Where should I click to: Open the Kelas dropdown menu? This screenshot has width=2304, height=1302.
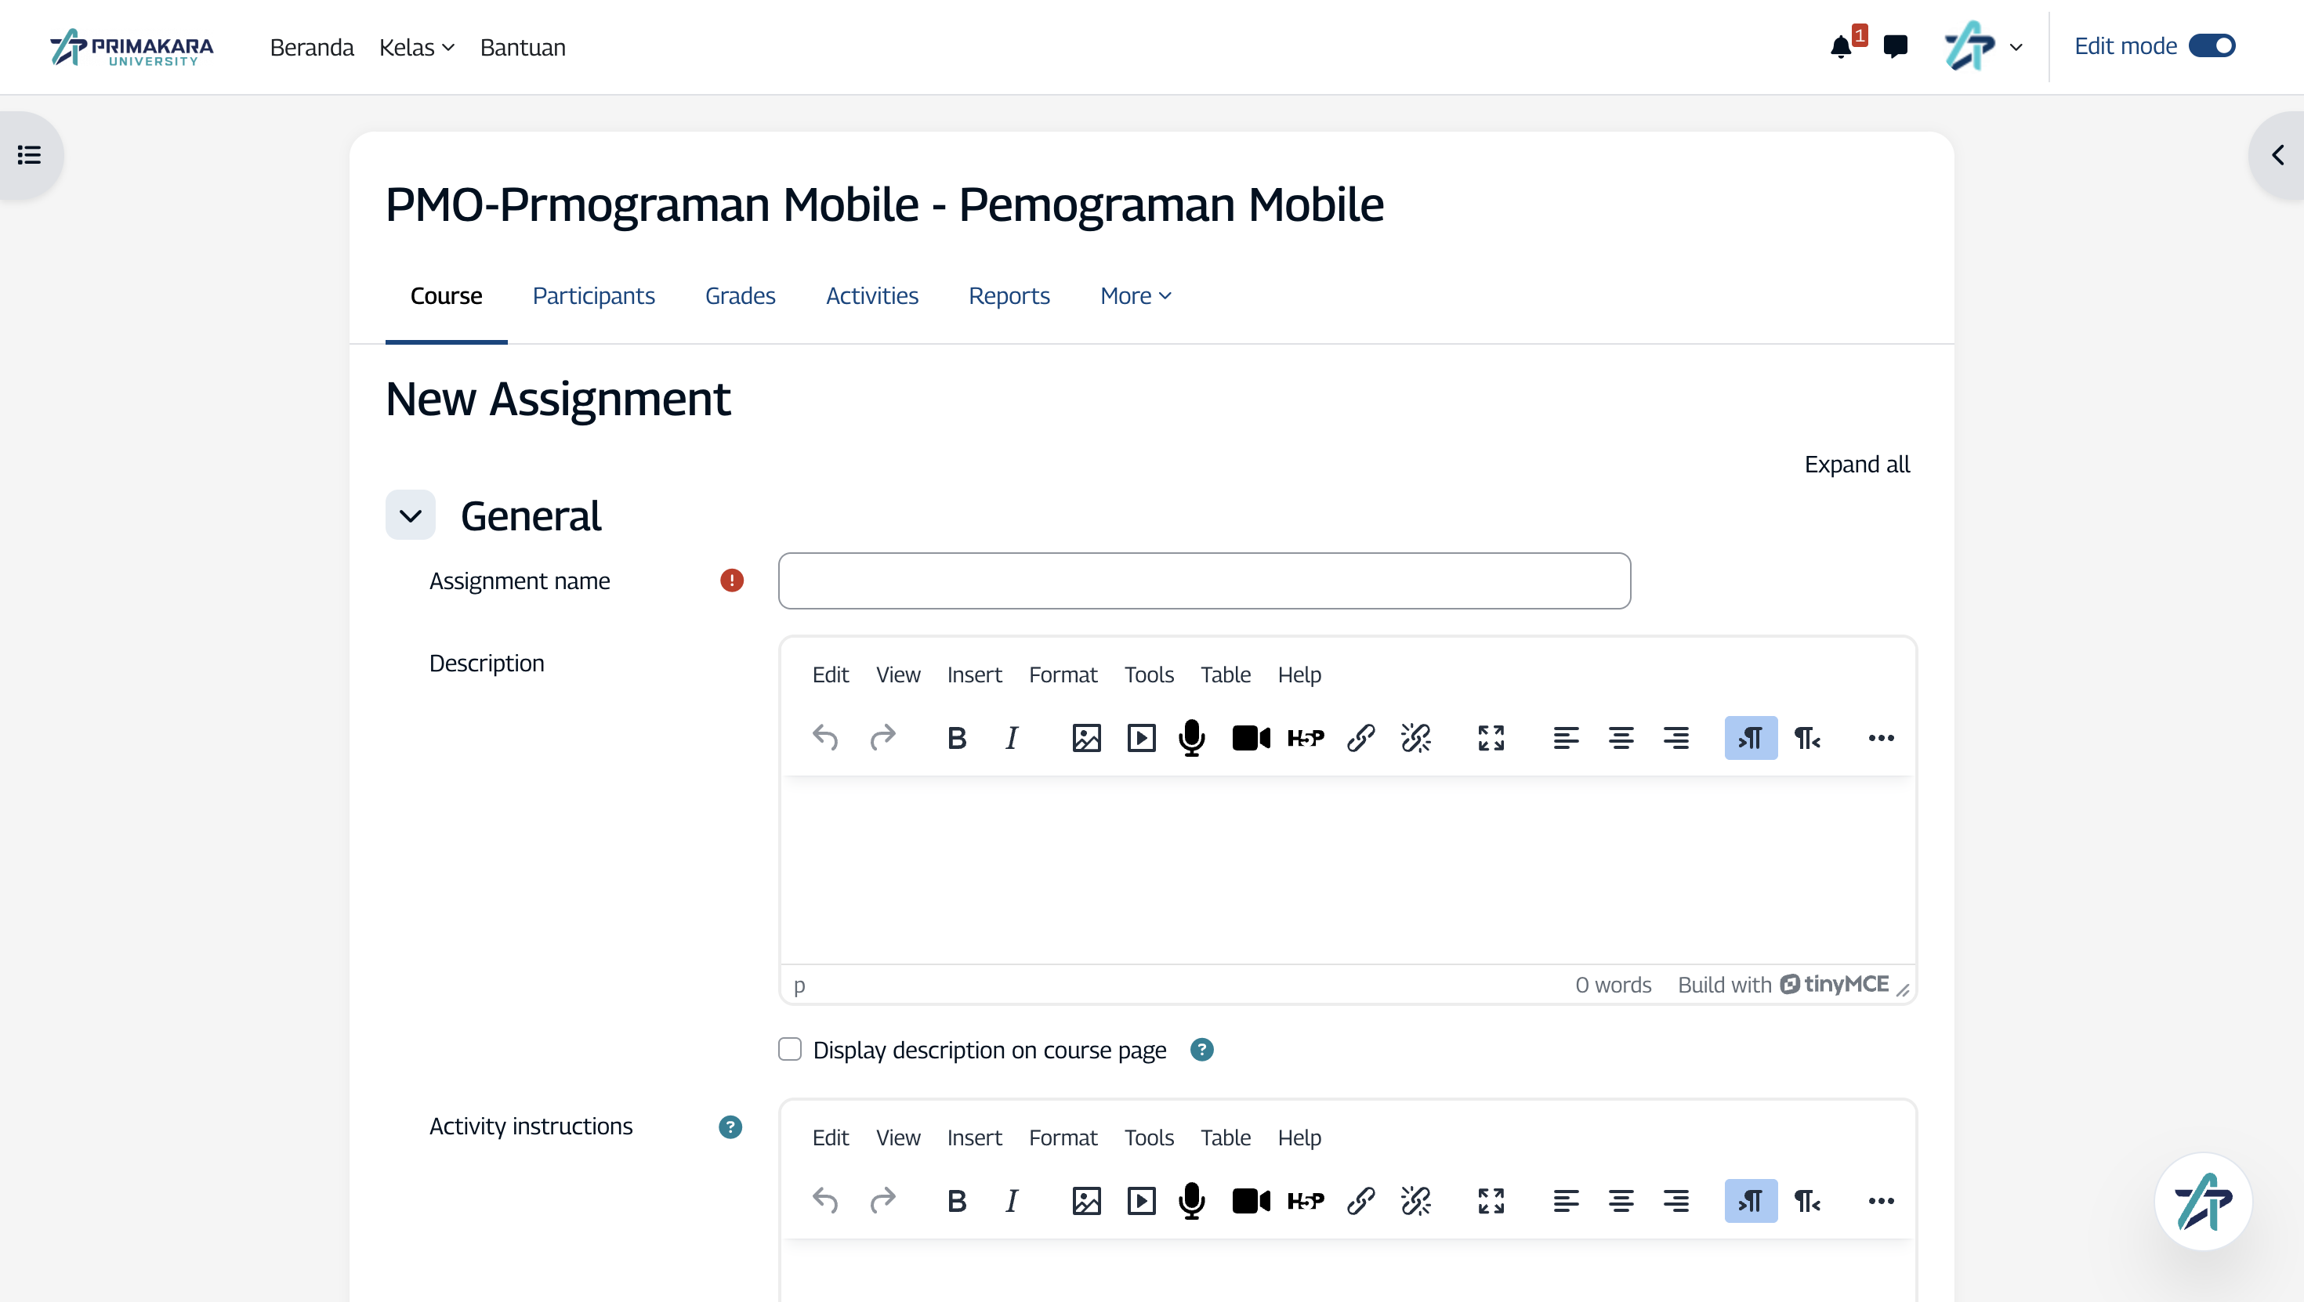(417, 47)
